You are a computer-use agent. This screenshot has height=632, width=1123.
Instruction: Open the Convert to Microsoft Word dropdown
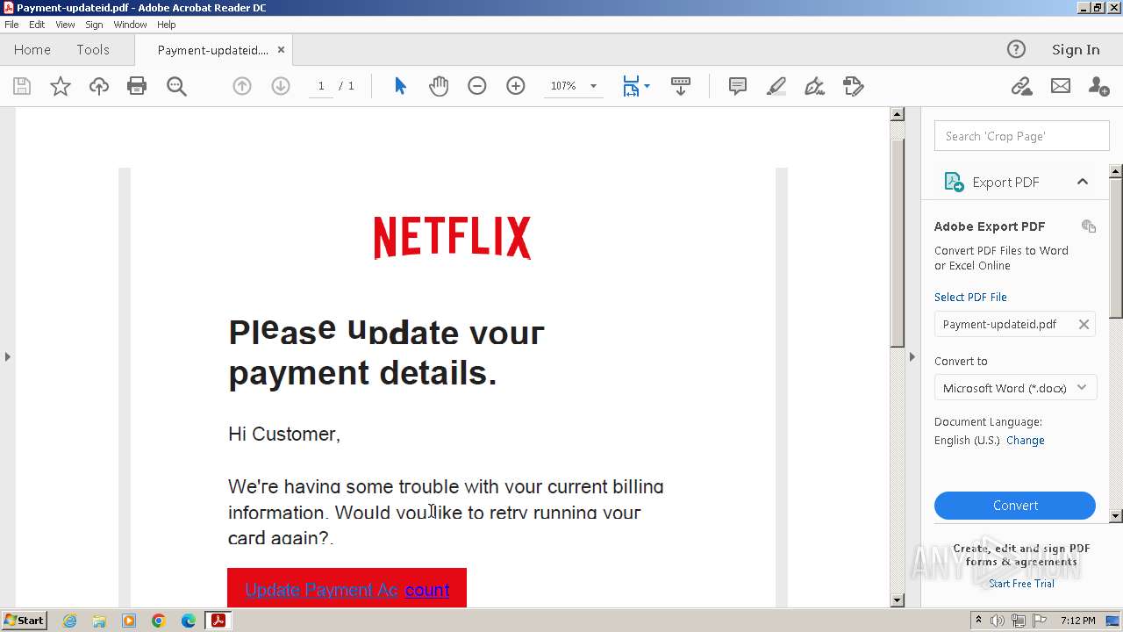[1015, 388]
